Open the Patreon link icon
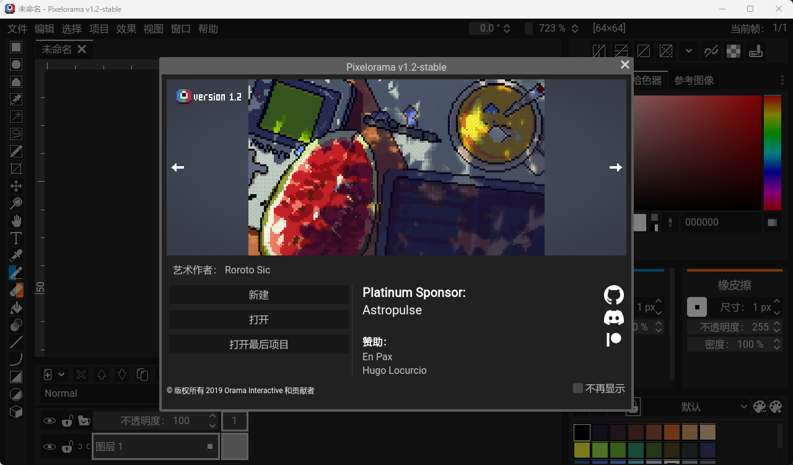Viewport: 793px width, 465px height. click(x=613, y=340)
